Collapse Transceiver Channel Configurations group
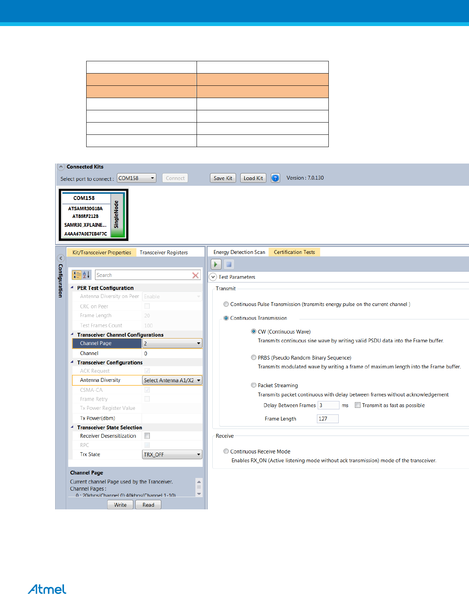This screenshot has width=469, height=594. tap(72, 334)
